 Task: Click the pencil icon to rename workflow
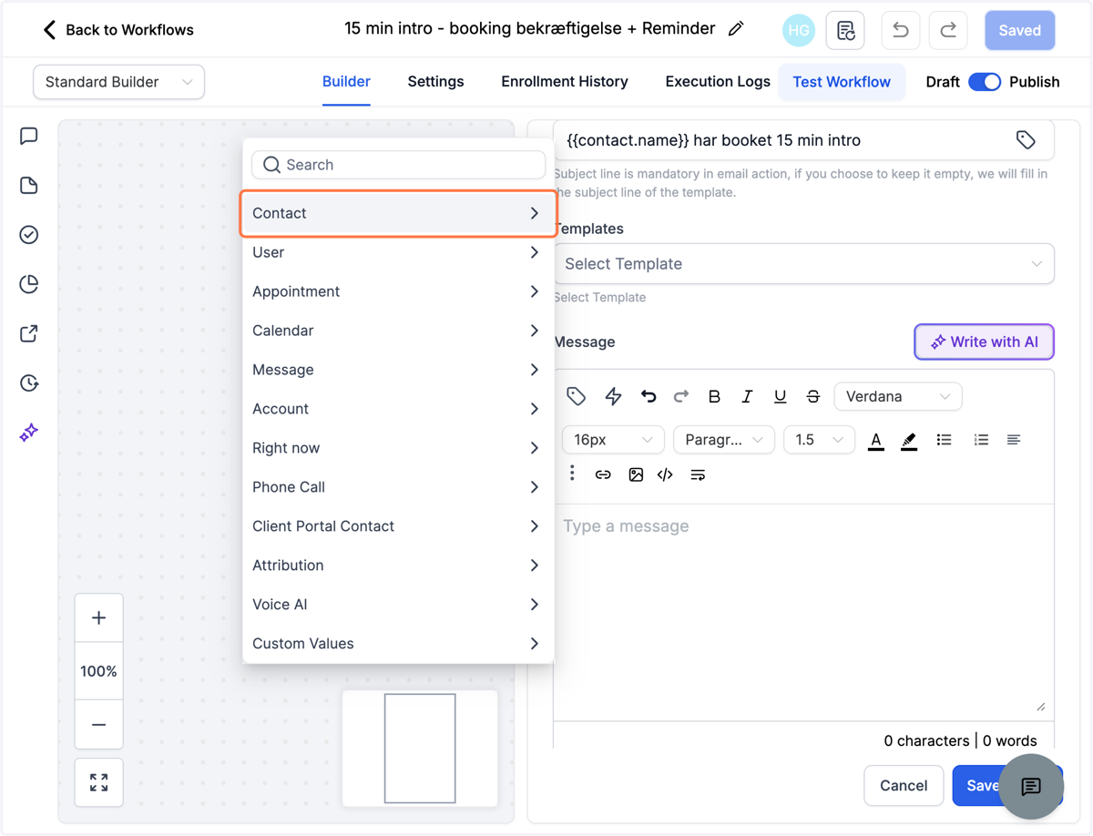point(736,29)
